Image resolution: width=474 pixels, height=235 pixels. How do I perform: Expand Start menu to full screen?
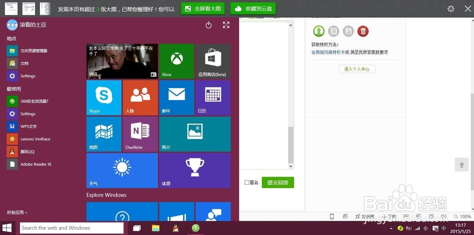pyautogui.click(x=226, y=25)
